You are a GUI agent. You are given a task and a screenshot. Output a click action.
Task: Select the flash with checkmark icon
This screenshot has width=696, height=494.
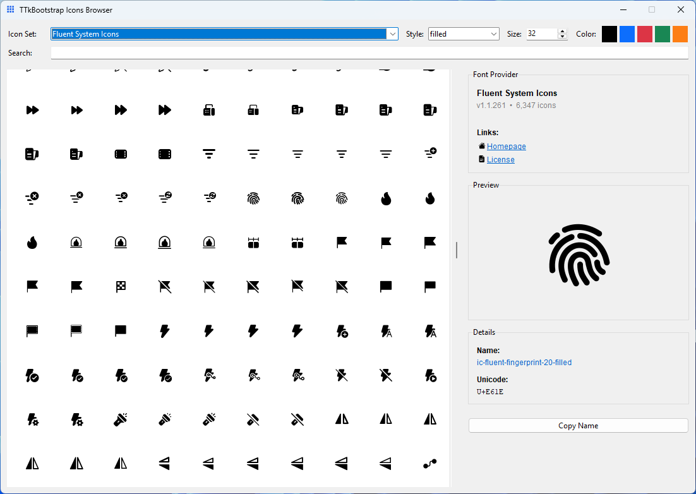(x=32, y=375)
